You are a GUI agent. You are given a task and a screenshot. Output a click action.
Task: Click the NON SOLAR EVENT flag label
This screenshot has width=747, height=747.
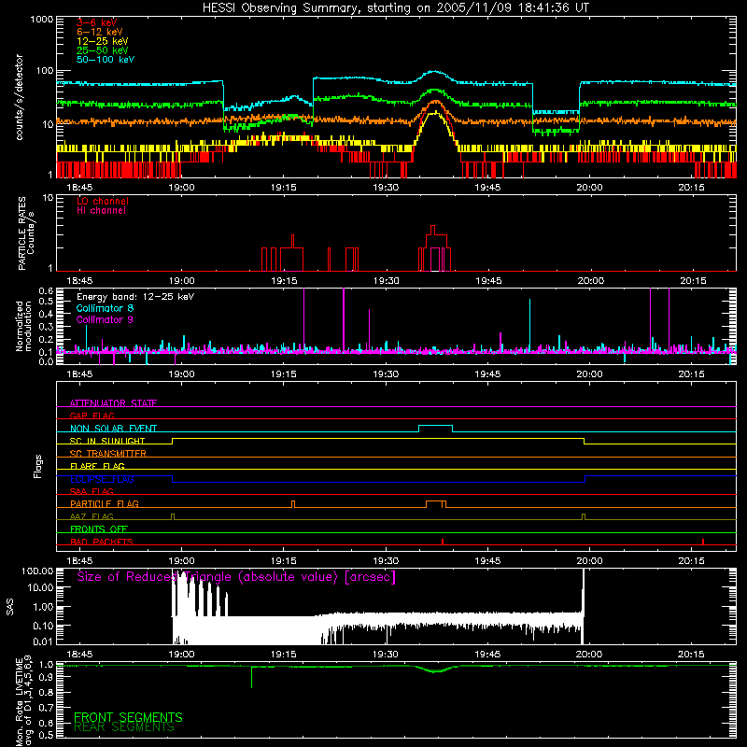[113, 429]
